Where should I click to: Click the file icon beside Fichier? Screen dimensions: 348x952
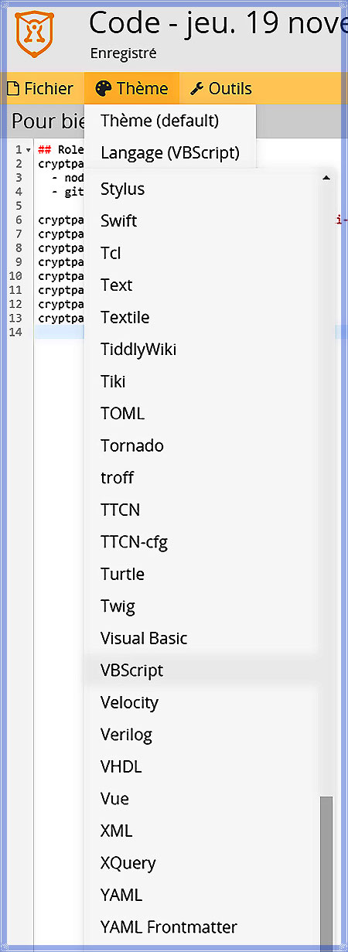click(x=13, y=89)
